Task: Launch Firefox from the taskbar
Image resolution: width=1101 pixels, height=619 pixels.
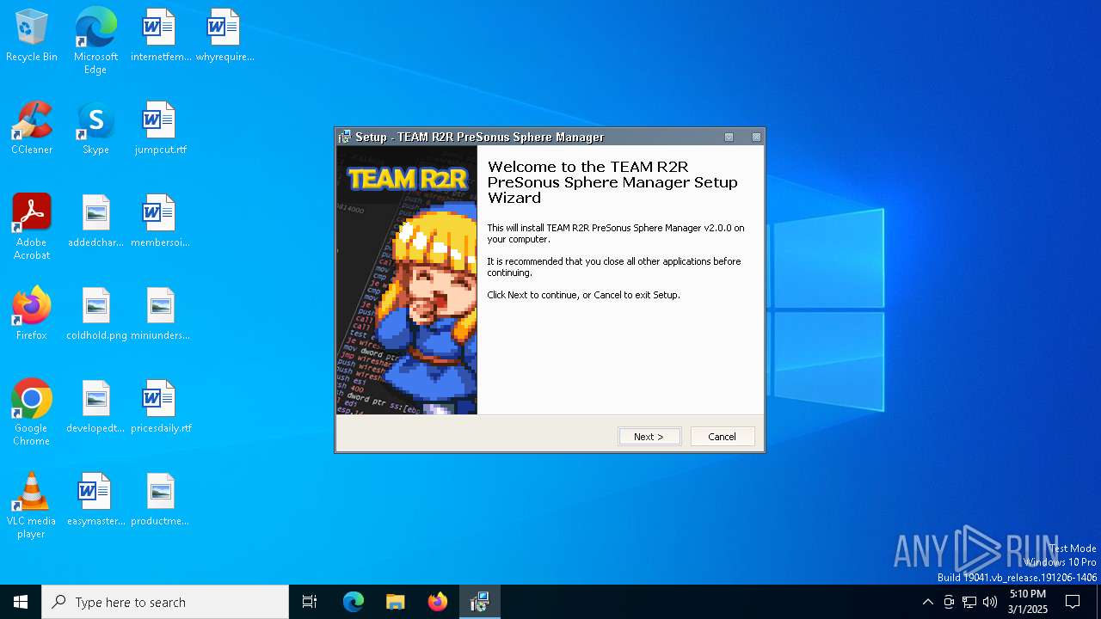Action: [438, 602]
